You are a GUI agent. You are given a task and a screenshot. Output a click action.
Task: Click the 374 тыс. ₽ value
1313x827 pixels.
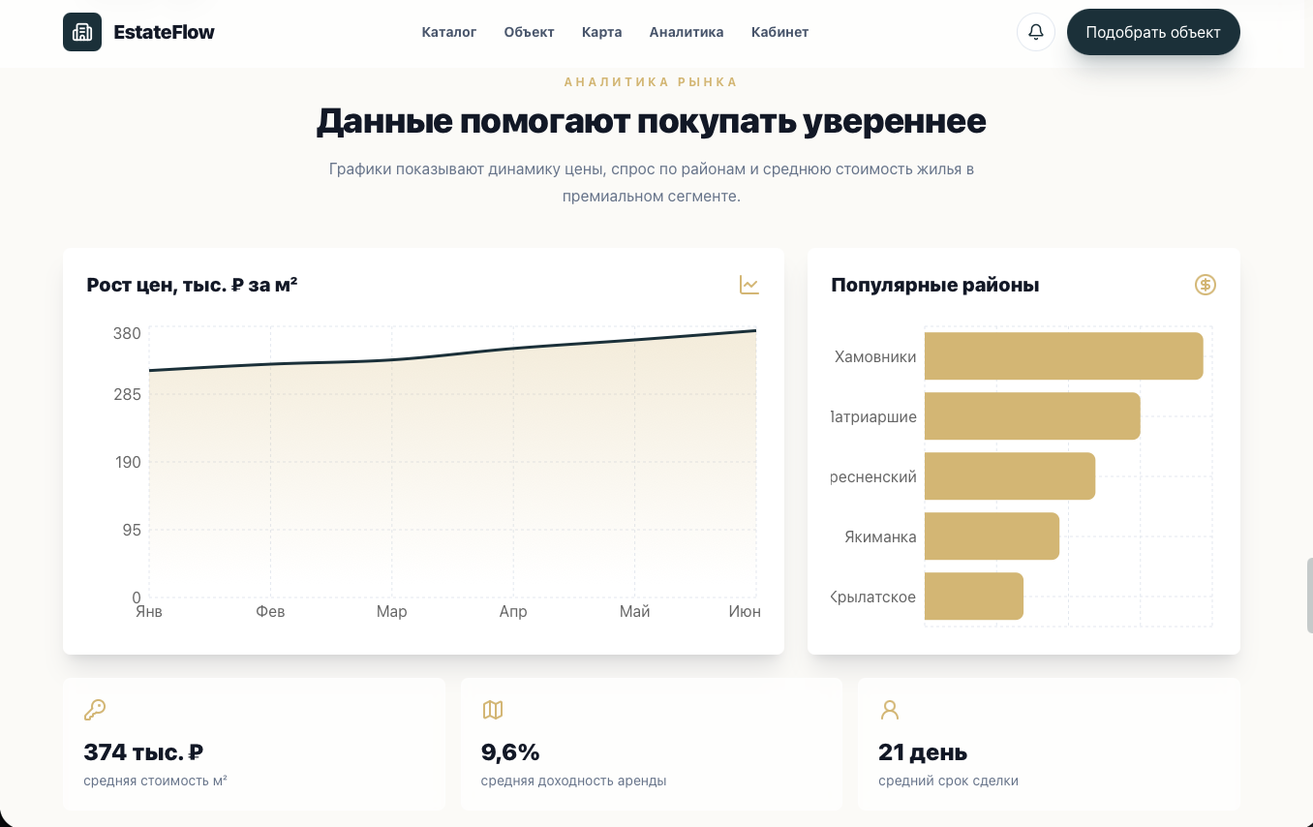click(143, 752)
